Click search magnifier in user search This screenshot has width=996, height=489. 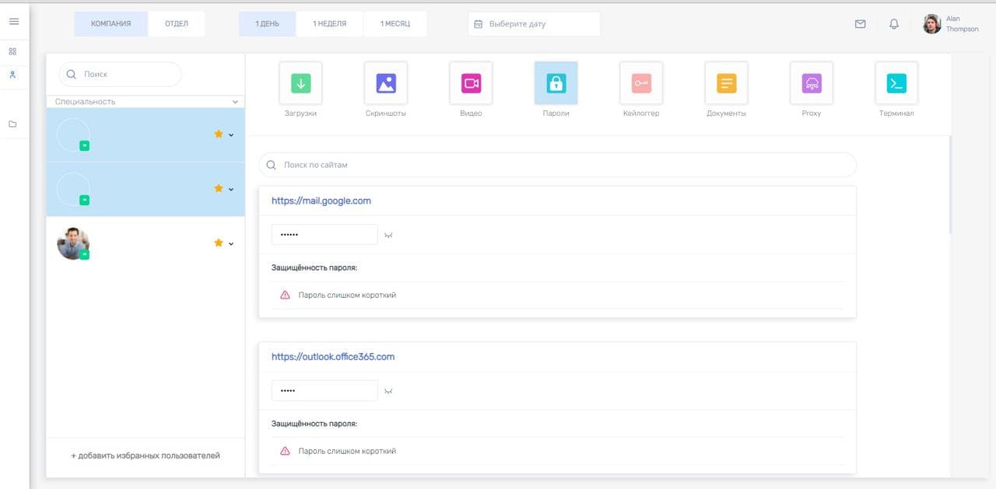[72, 75]
